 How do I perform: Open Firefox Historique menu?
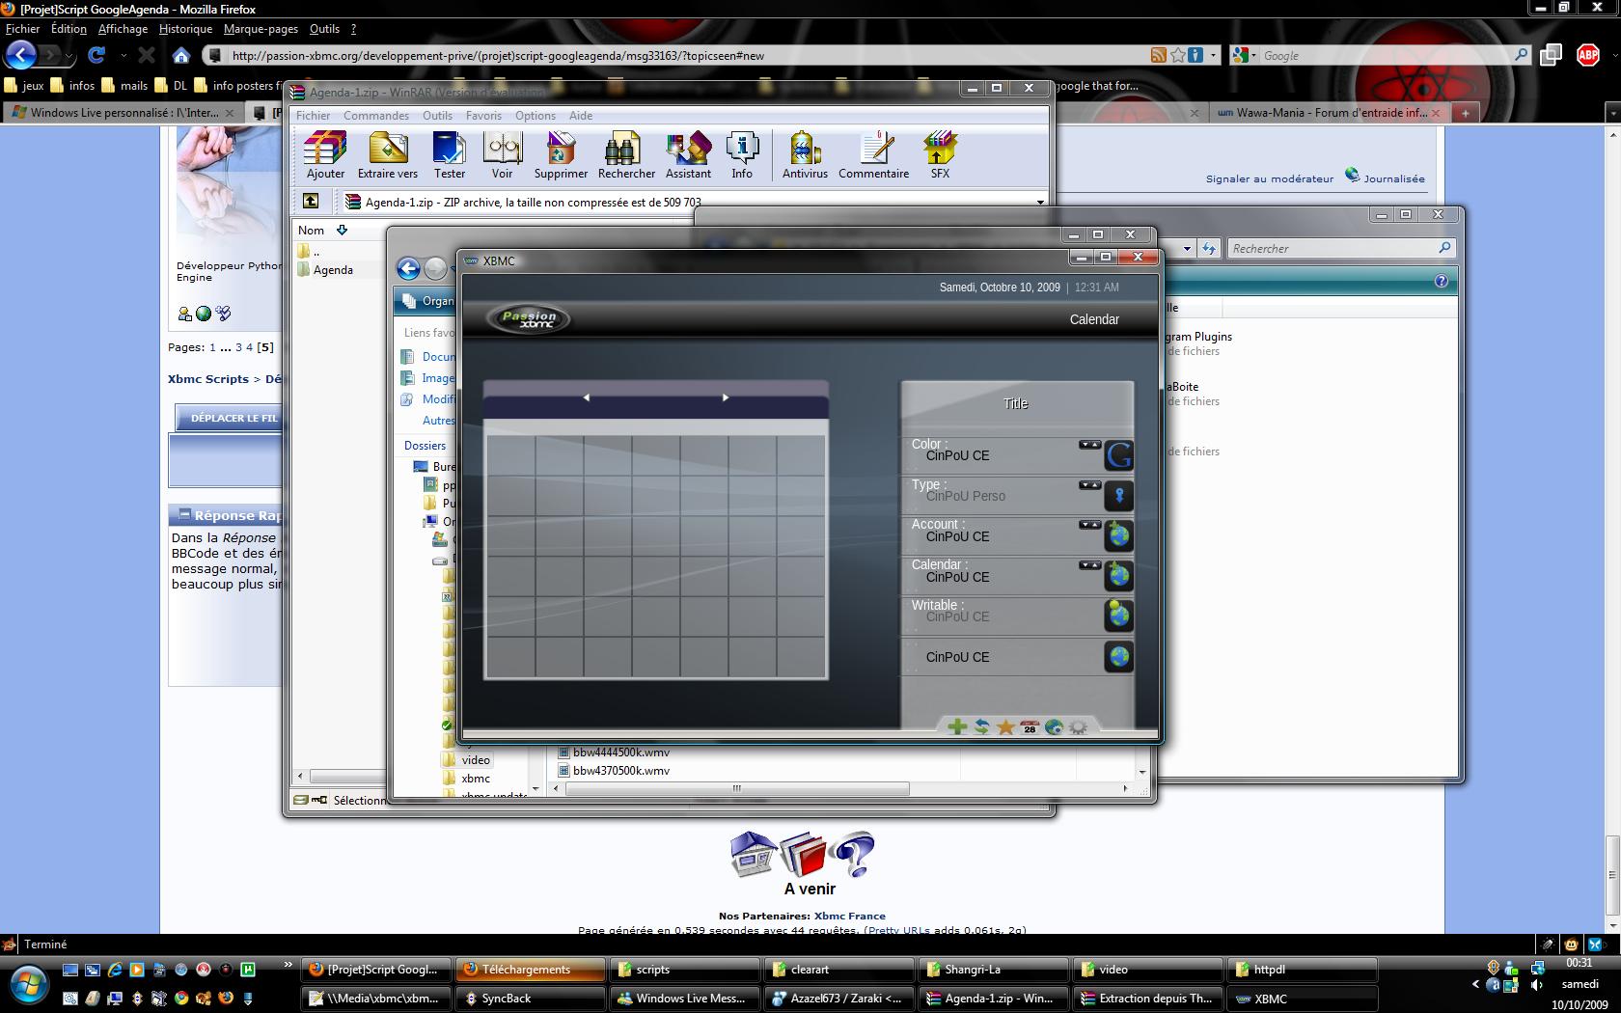pyautogui.click(x=185, y=29)
